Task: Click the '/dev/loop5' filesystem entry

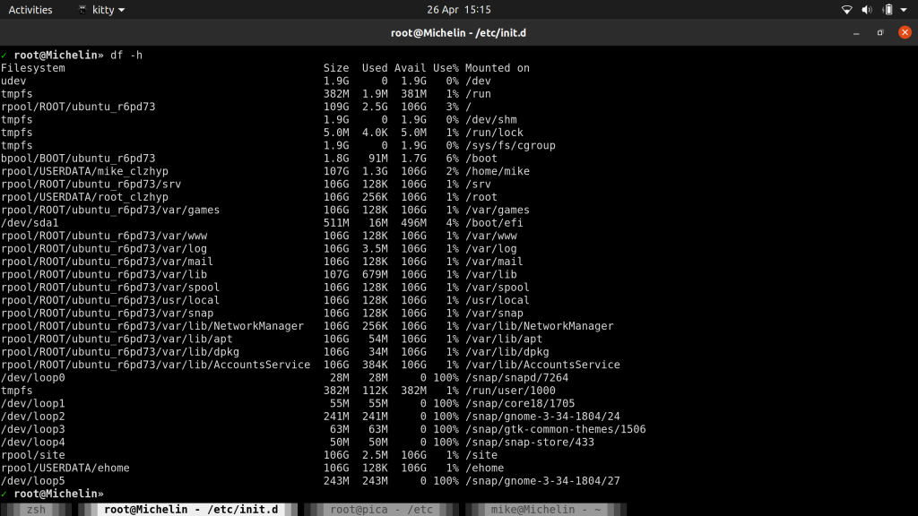Action: click(33, 480)
